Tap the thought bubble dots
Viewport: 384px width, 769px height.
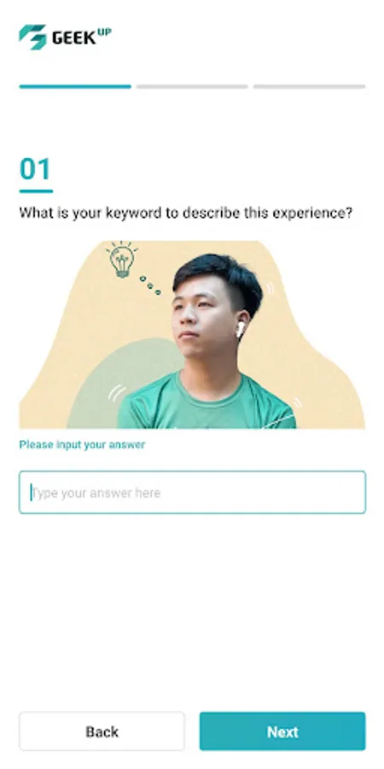click(150, 285)
